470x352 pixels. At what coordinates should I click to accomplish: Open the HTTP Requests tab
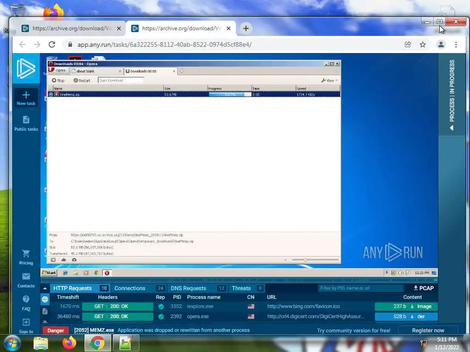(80, 288)
